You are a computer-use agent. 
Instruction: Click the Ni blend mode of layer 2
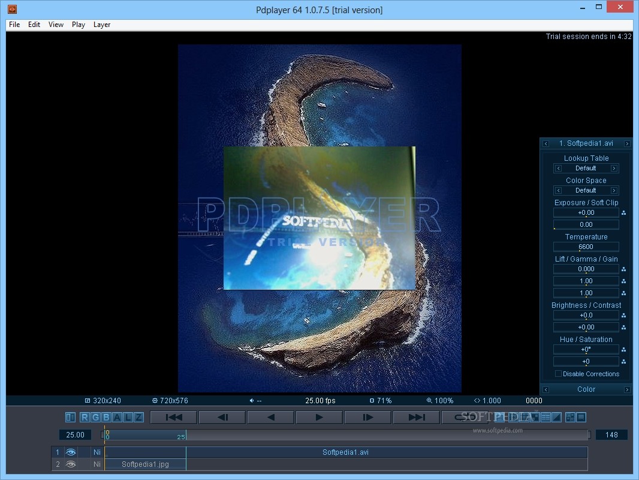(x=97, y=464)
